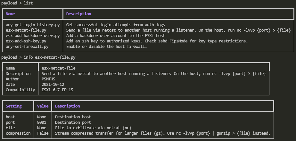Click the host setting name

[x=10, y=117]
